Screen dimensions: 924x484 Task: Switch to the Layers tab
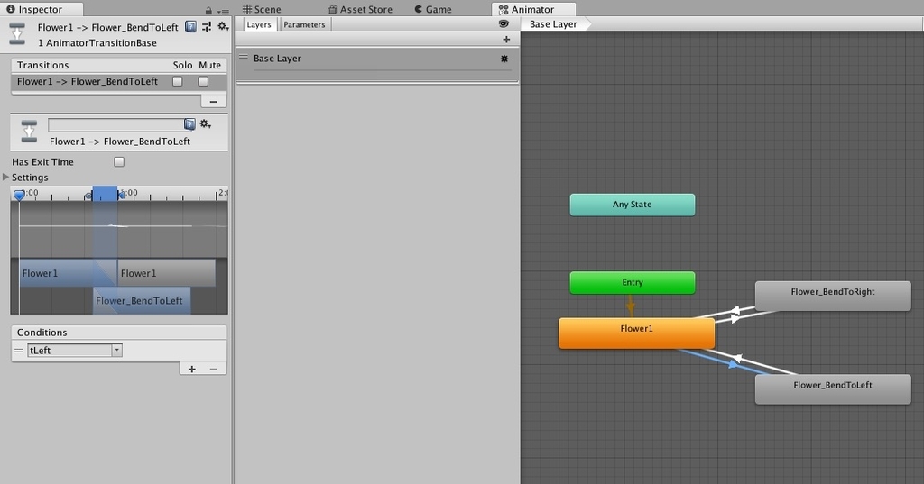tap(259, 24)
